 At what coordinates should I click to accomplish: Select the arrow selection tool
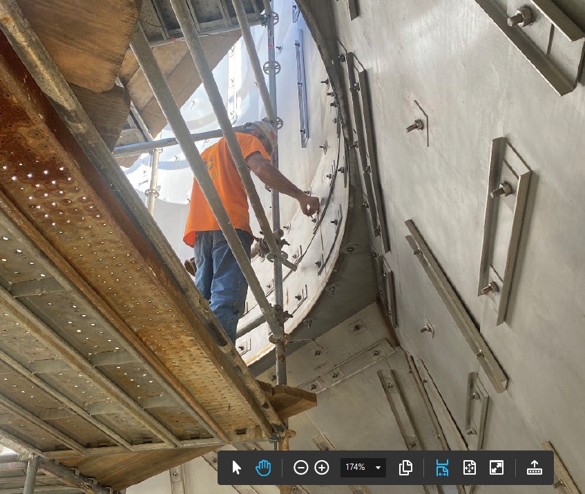[236, 468]
